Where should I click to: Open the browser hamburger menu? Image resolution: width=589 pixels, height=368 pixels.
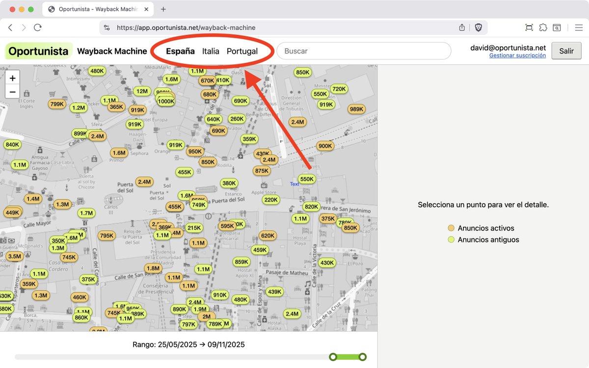tap(579, 27)
